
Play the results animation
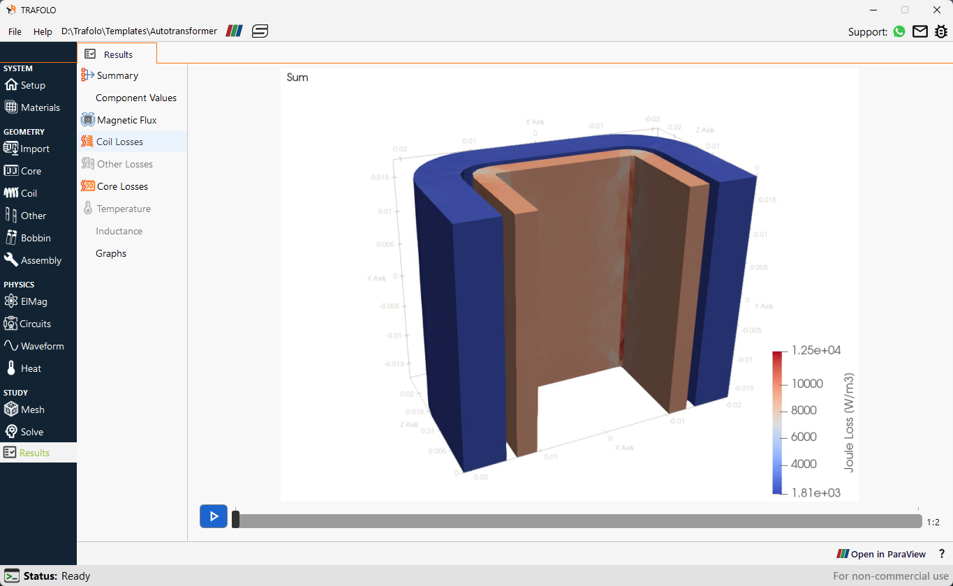pyautogui.click(x=214, y=516)
